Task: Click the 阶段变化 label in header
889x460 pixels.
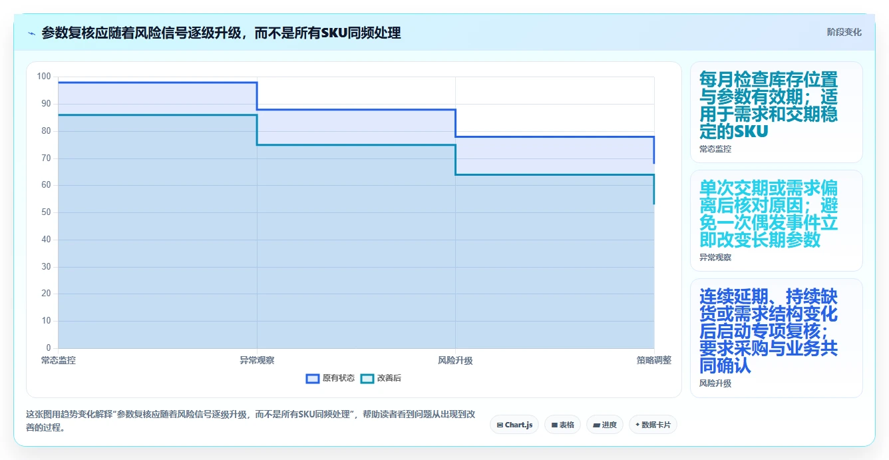Action: click(844, 32)
